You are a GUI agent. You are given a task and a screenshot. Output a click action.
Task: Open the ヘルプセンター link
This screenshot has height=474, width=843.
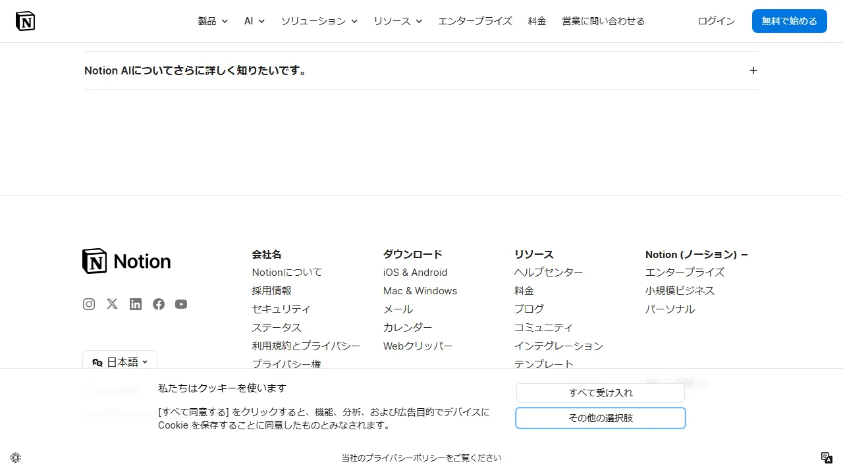(x=549, y=272)
